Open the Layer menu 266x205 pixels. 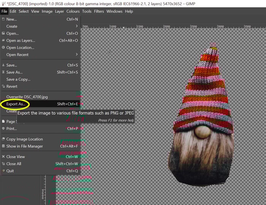(59, 11)
